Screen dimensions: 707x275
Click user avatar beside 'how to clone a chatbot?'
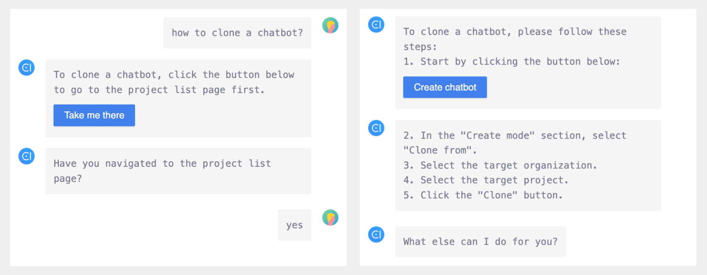pyautogui.click(x=330, y=25)
